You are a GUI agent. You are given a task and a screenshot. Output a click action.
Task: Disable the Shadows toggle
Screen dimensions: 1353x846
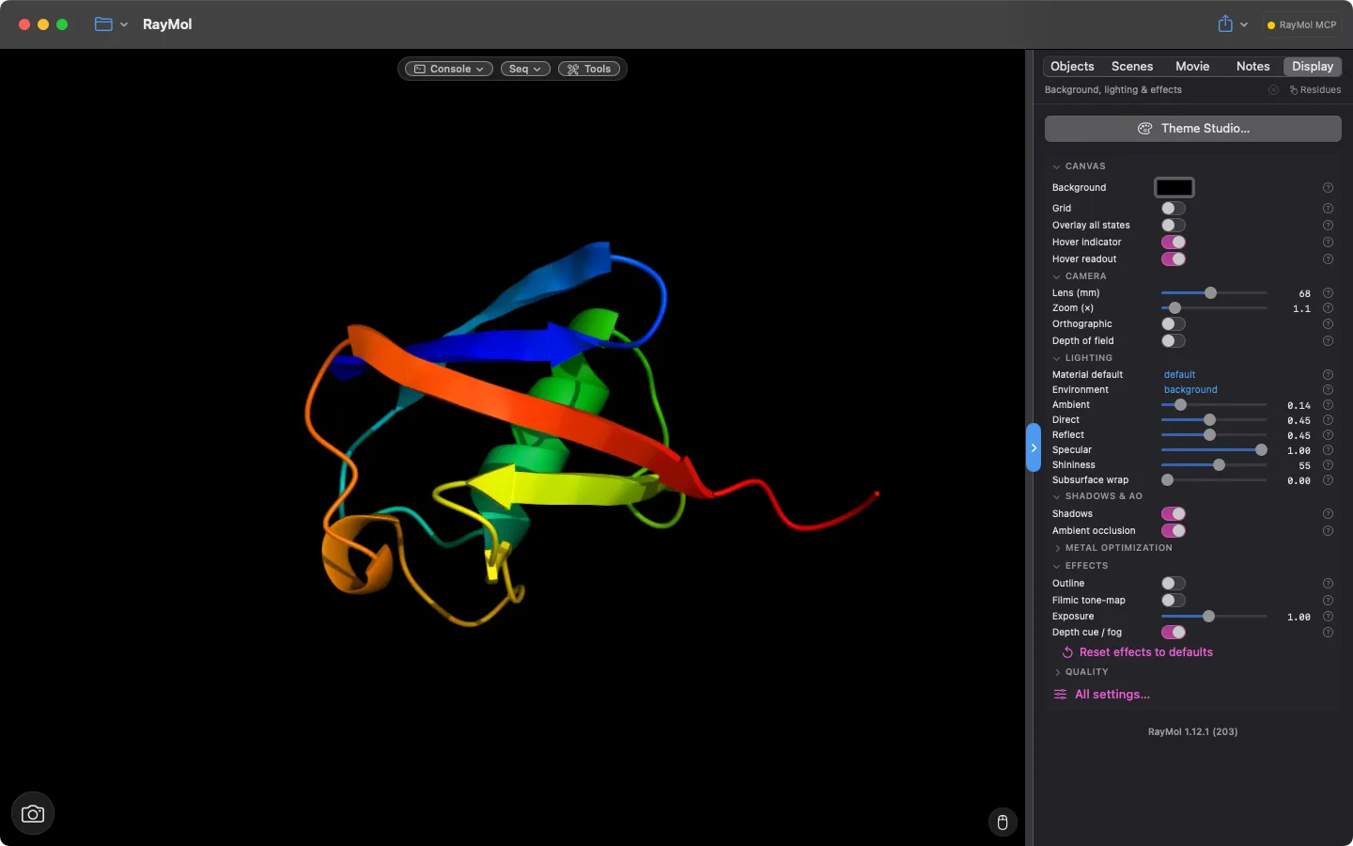tap(1174, 514)
